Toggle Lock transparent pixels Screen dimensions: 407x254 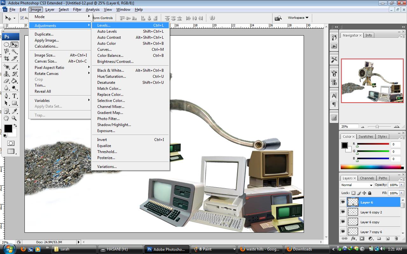pyautogui.click(x=353, y=193)
